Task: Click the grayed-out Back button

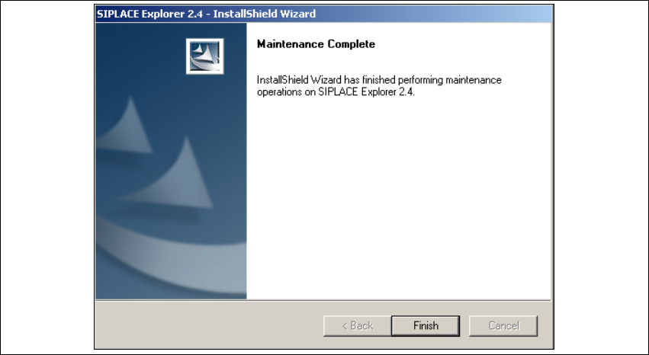Action: [357, 325]
